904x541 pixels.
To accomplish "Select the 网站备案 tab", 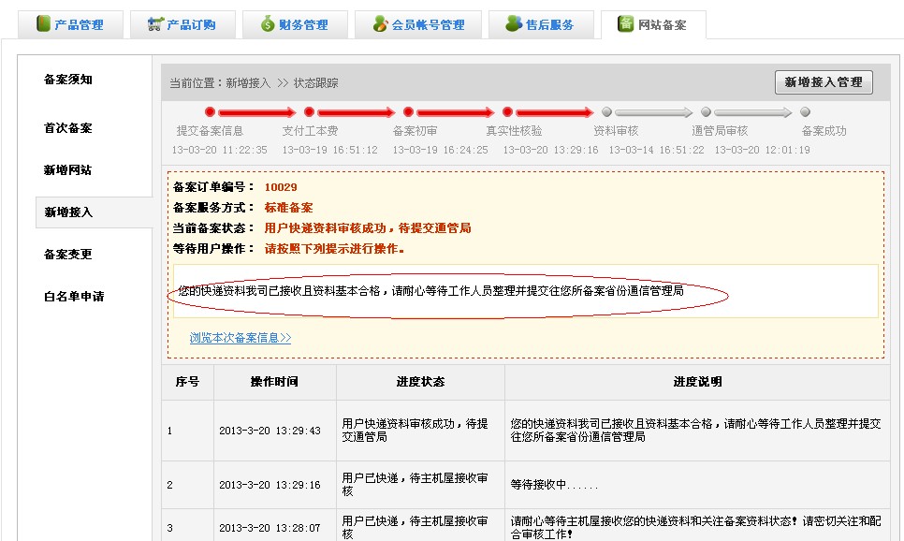I will [x=653, y=24].
